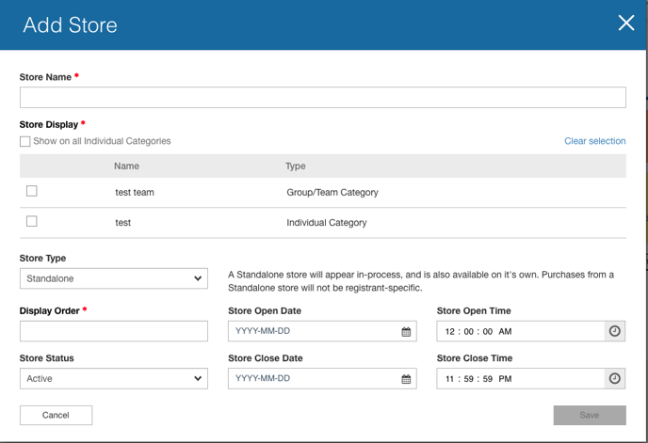Screen dimensions: 648x443
Task: Click the Save button
Action: pyautogui.click(x=589, y=415)
